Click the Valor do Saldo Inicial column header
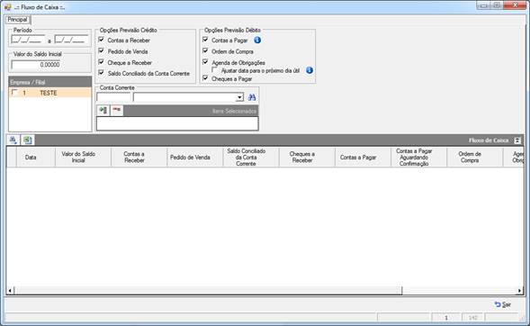530x326 pixels. tap(83, 158)
